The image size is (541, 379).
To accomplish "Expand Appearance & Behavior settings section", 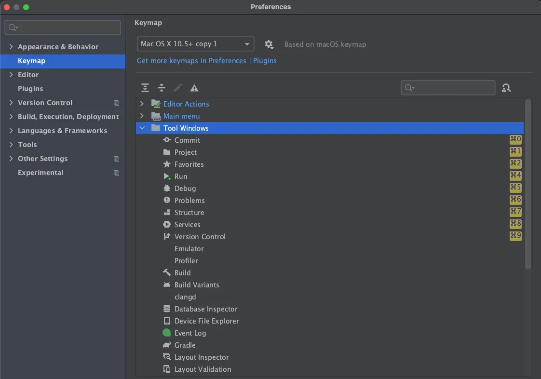I will pyautogui.click(x=11, y=47).
